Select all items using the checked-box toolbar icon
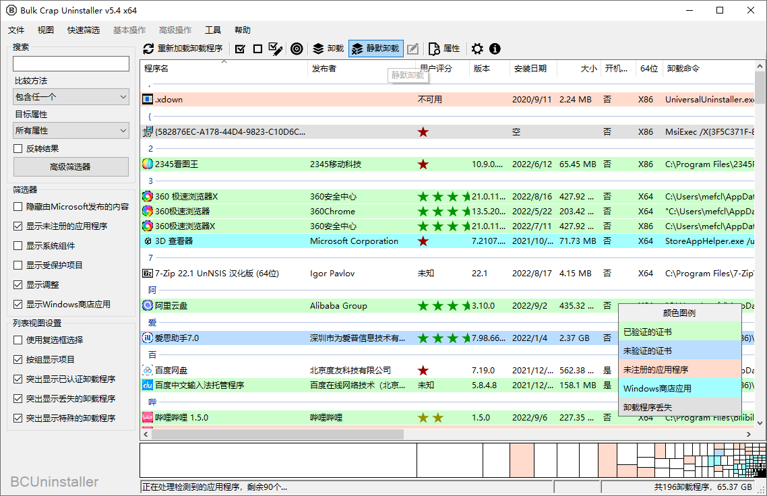 [x=240, y=49]
